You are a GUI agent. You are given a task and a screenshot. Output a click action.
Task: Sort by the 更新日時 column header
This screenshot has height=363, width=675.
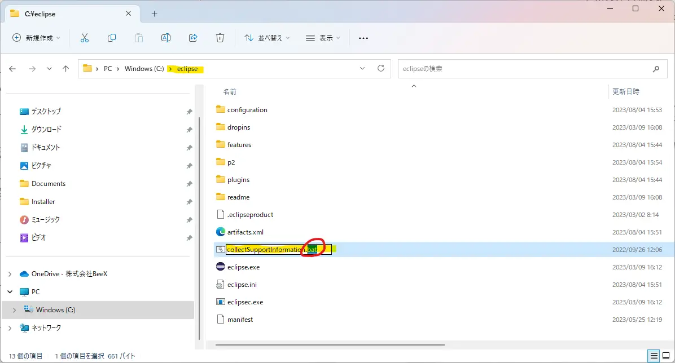pyautogui.click(x=626, y=92)
